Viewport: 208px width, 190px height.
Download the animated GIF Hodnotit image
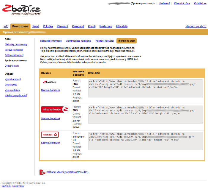click(x=51, y=143)
